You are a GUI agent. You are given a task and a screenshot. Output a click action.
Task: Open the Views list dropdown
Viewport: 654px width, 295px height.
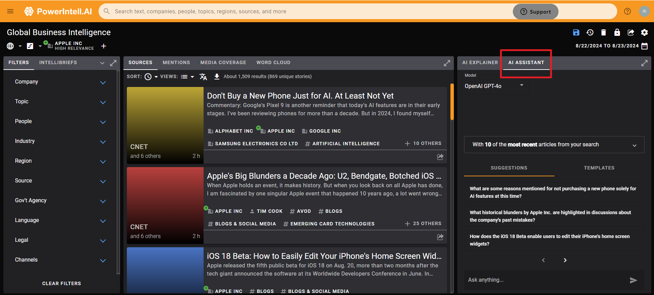(x=187, y=77)
